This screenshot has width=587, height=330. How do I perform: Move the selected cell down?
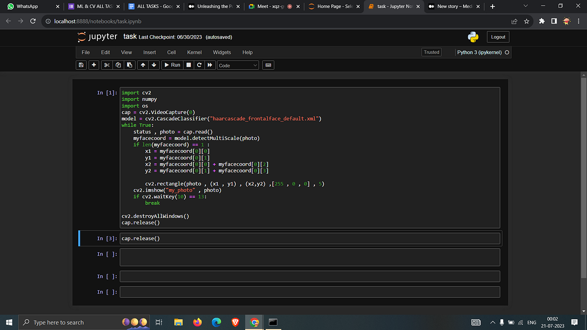pyautogui.click(x=154, y=65)
